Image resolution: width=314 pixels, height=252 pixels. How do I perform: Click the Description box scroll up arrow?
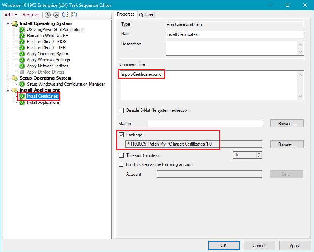(300, 44)
